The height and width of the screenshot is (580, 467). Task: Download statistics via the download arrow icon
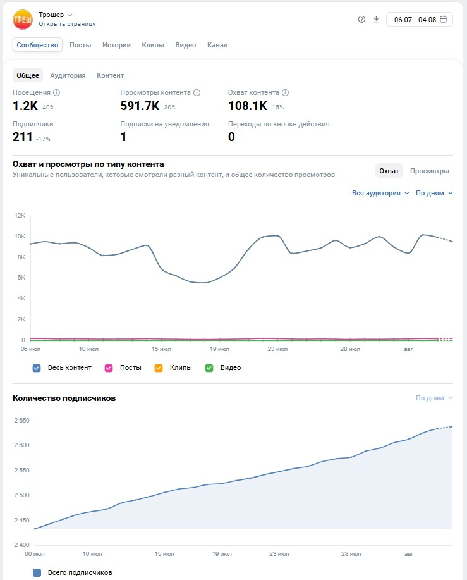(376, 19)
